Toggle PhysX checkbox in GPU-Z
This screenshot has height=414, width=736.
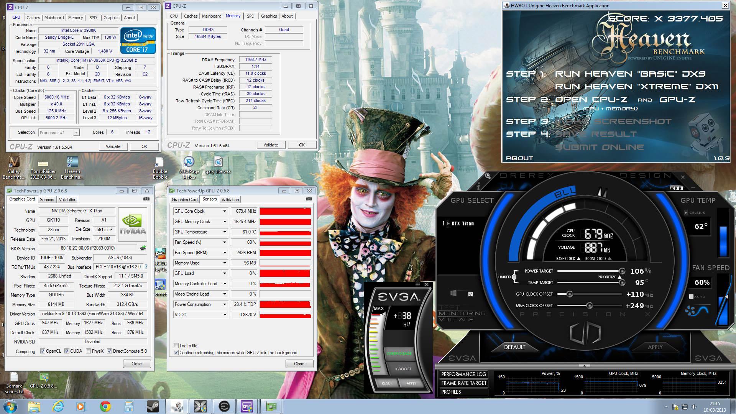89,351
